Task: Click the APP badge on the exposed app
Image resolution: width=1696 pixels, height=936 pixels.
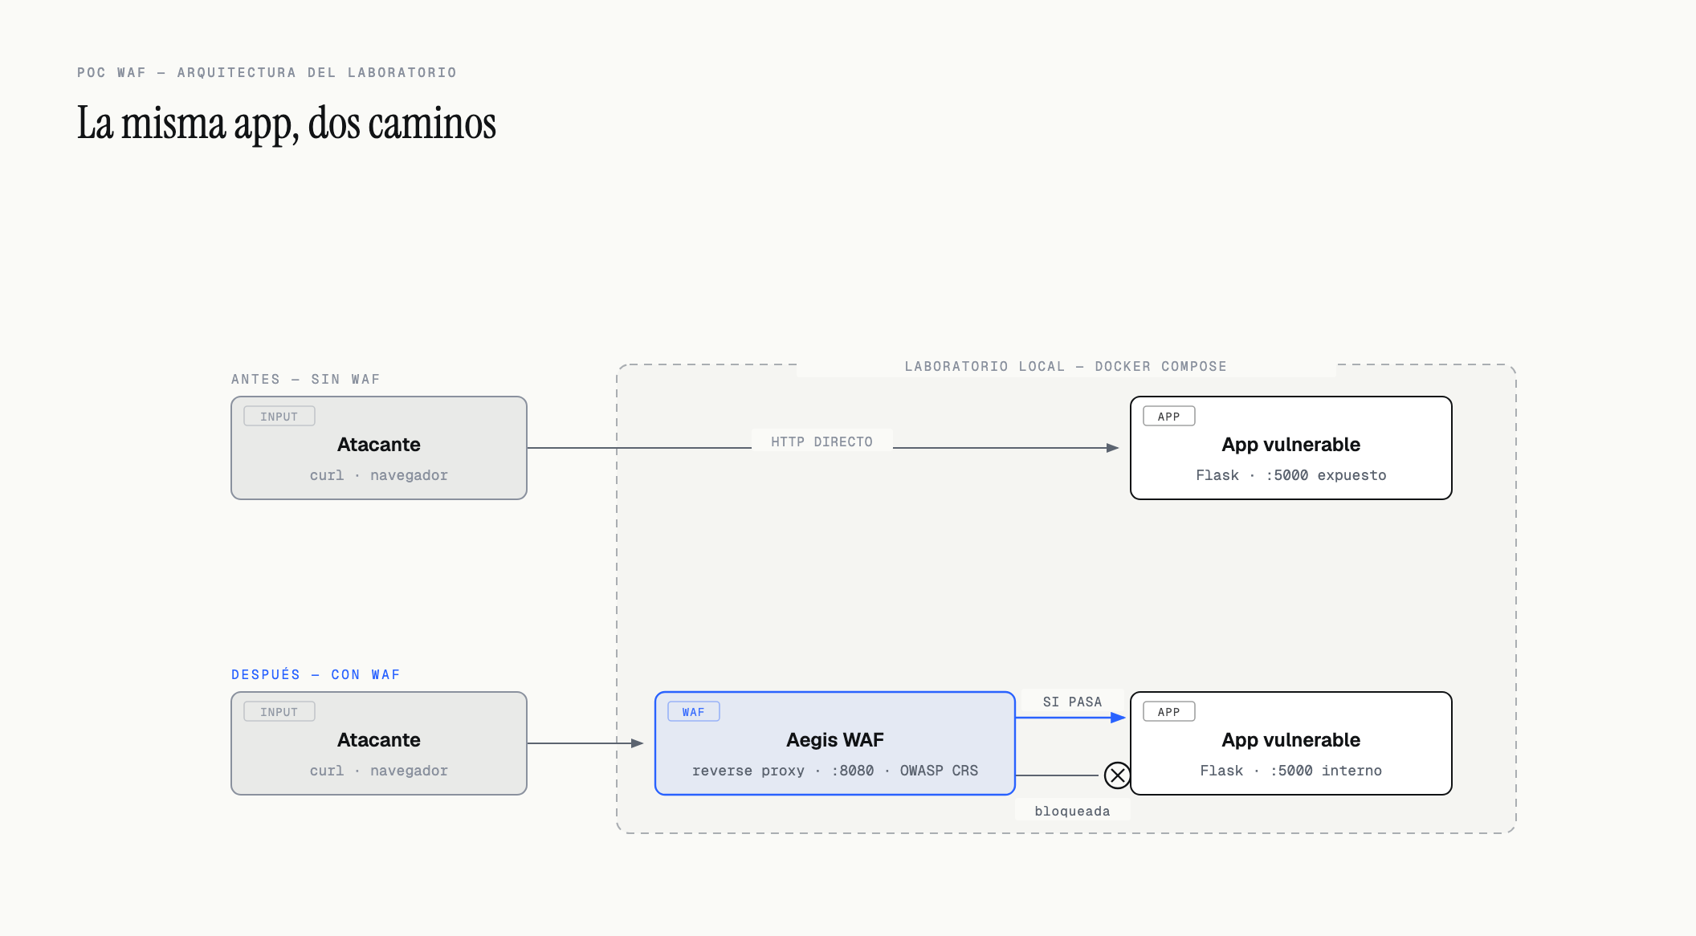Action: click(1169, 417)
